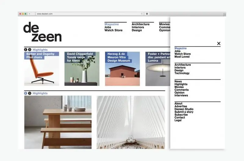Select Architecture in the side menu
Image resolution: width=244 pixels, height=161 pixels.
tap(182, 65)
